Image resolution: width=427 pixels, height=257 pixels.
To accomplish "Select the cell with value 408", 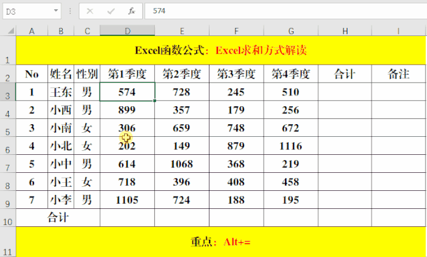I will [236, 182].
